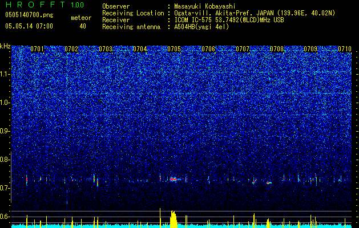Click the antenna A504HB(yagi 4el) text

[201, 27]
